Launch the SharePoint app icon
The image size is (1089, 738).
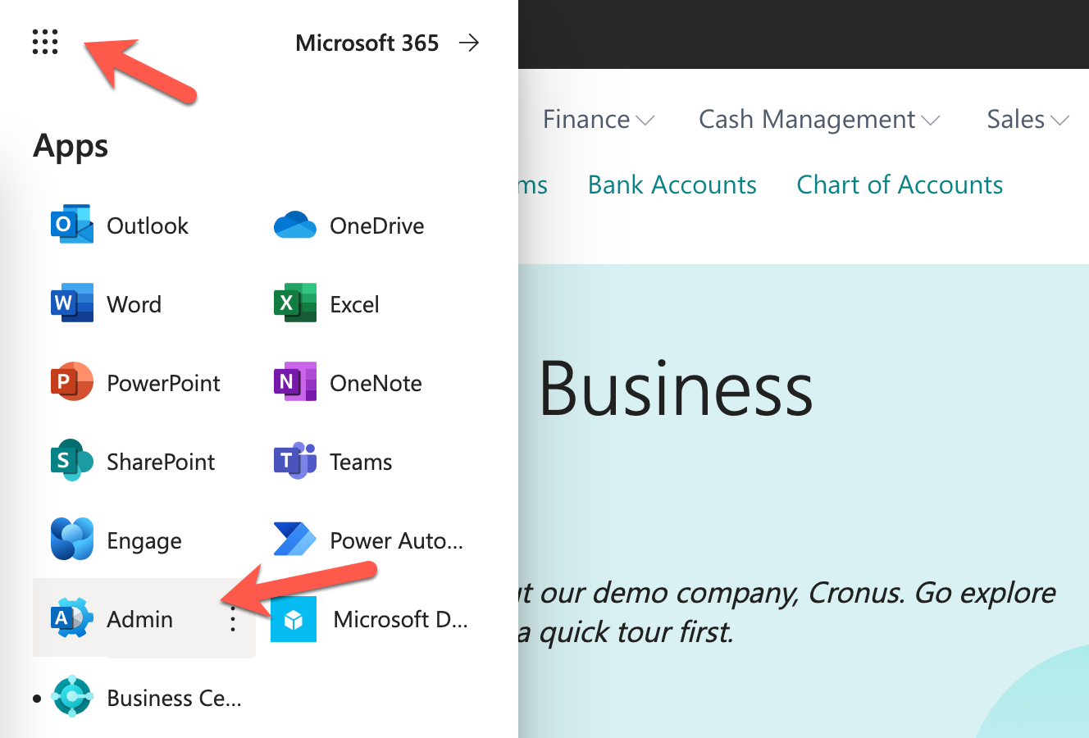tap(72, 462)
